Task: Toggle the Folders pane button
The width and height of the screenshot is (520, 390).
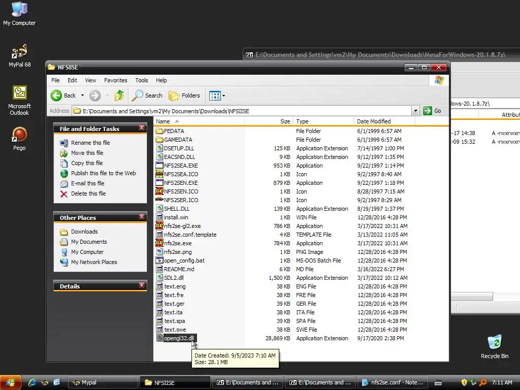Action: (x=184, y=95)
